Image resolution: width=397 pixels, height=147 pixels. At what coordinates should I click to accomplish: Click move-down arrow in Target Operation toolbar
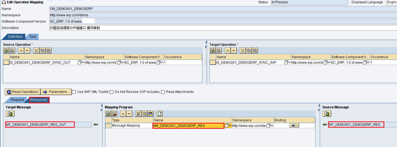point(234,50)
